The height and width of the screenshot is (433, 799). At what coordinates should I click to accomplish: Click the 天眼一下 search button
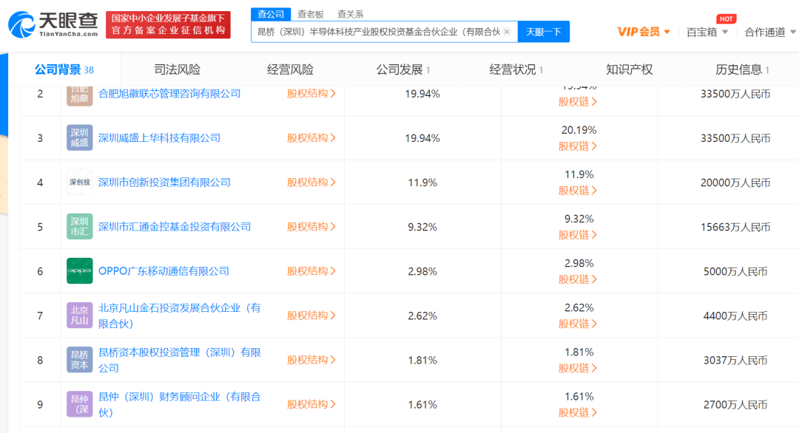pyautogui.click(x=543, y=32)
